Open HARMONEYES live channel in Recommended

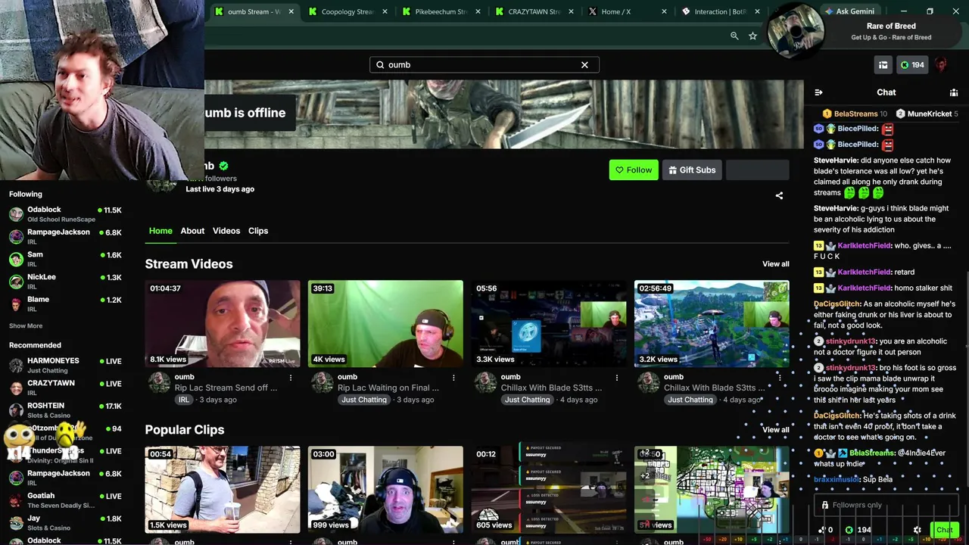65,366
